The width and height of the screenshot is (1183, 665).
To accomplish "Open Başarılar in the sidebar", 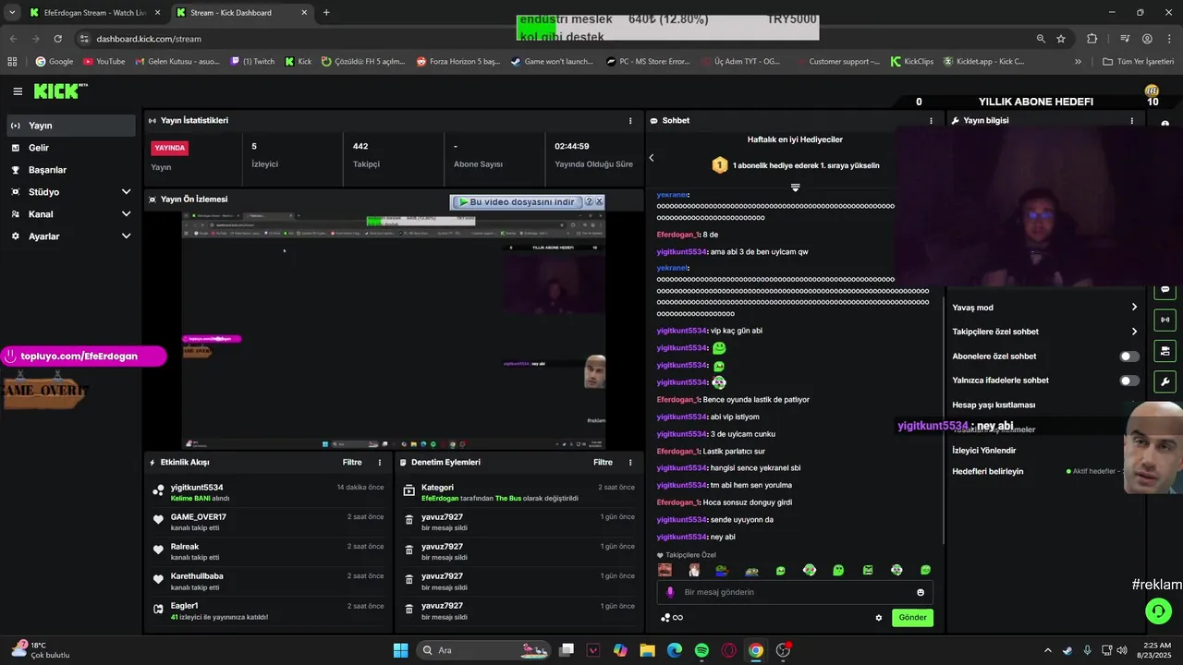I will point(72,170).
